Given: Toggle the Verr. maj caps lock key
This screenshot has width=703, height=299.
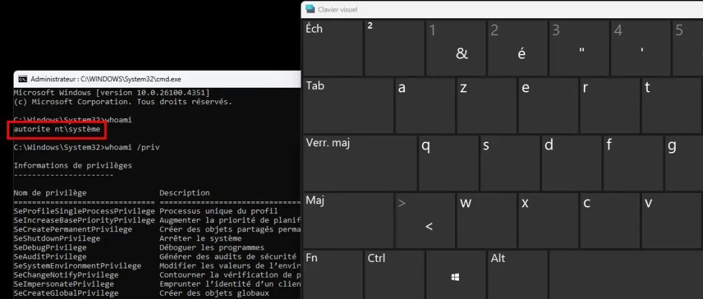Looking at the screenshot, I should click(360, 163).
